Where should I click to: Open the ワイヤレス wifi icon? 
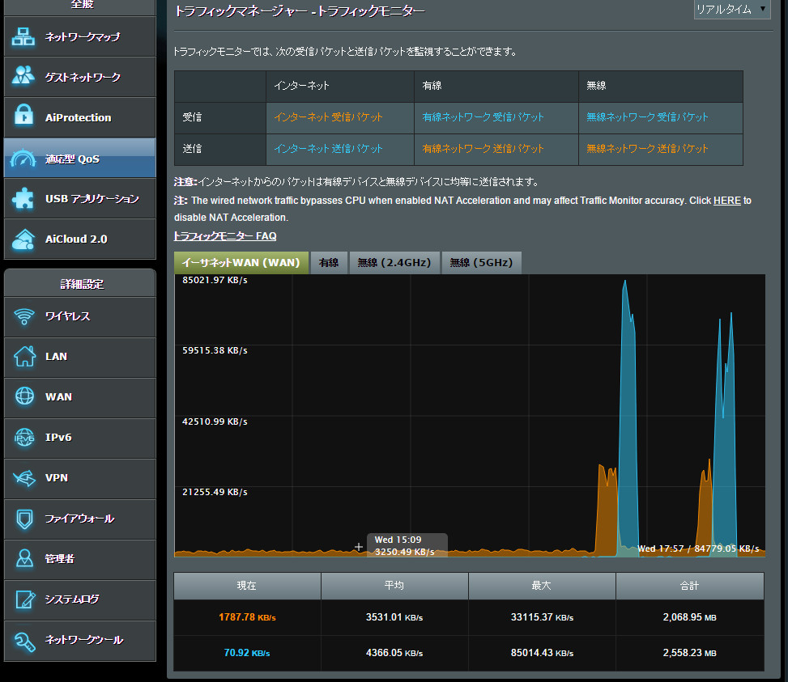pyautogui.click(x=24, y=316)
